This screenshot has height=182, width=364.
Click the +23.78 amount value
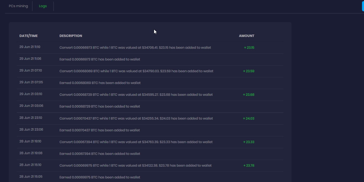[249, 166]
